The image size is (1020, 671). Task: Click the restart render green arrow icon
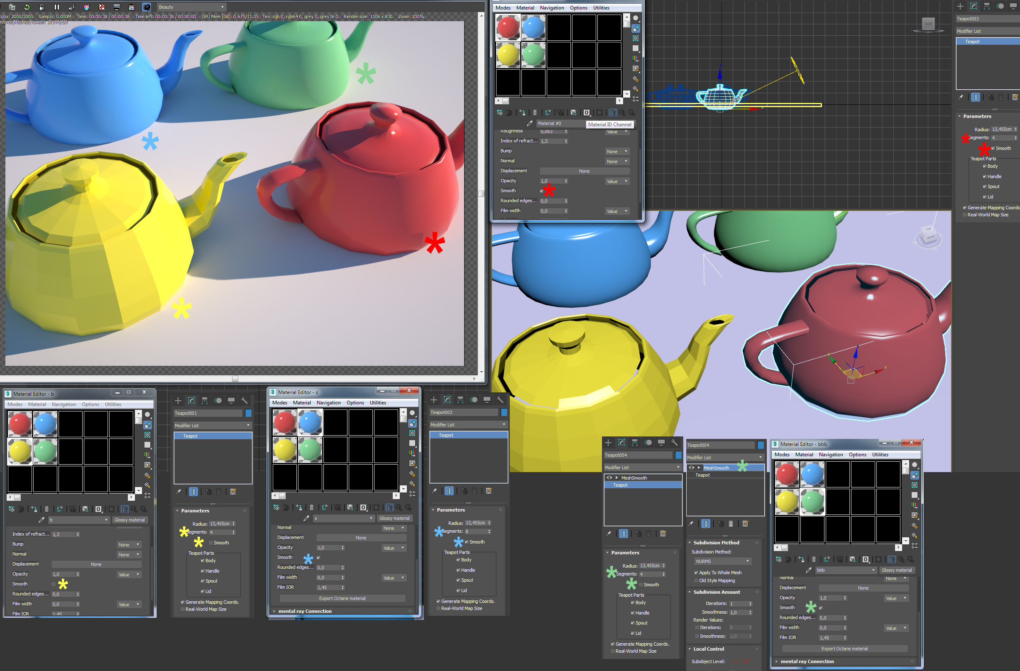[27, 7]
